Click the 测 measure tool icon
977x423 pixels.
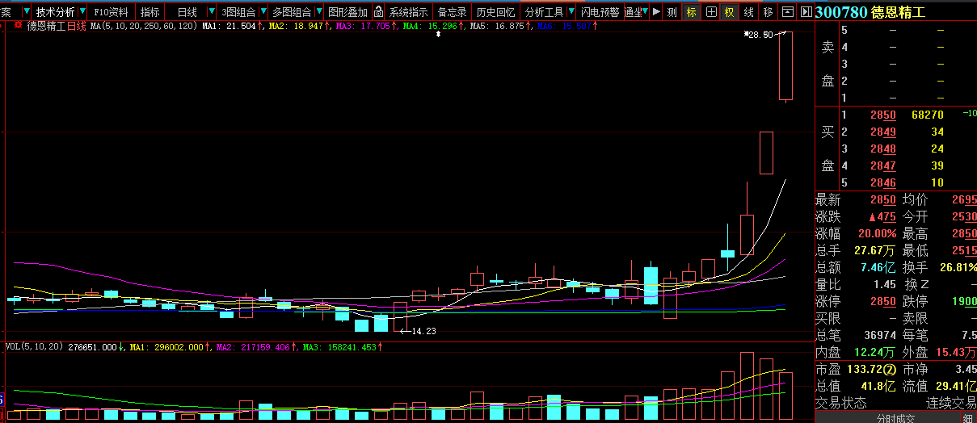tap(672, 12)
